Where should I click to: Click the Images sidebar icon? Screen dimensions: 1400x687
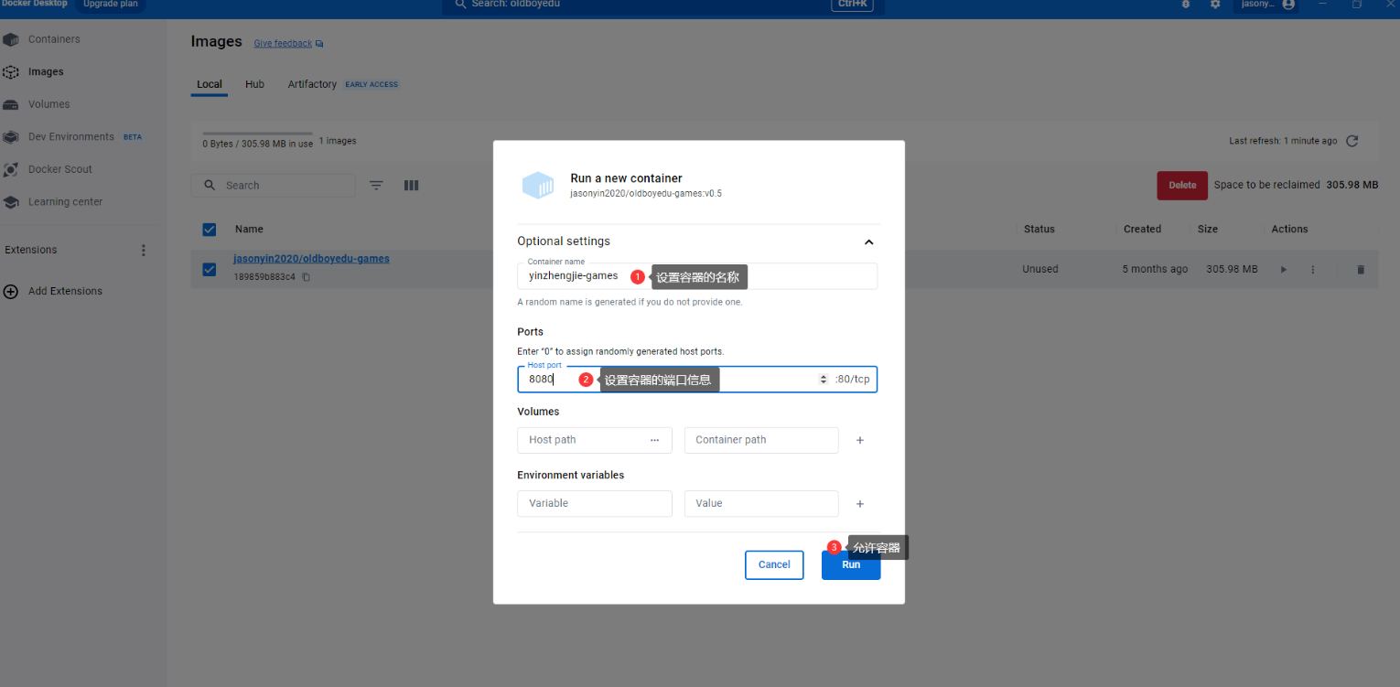point(11,72)
